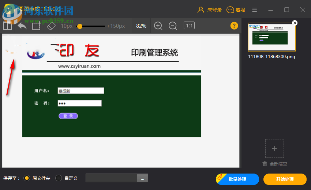Click the 批量处理 batch process button
The height and width of the screenshot is (190, 311).
(237, 179)
